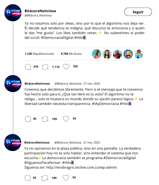
Task: Like the third tweet with the heart icon
Action: tap(66, 178)
